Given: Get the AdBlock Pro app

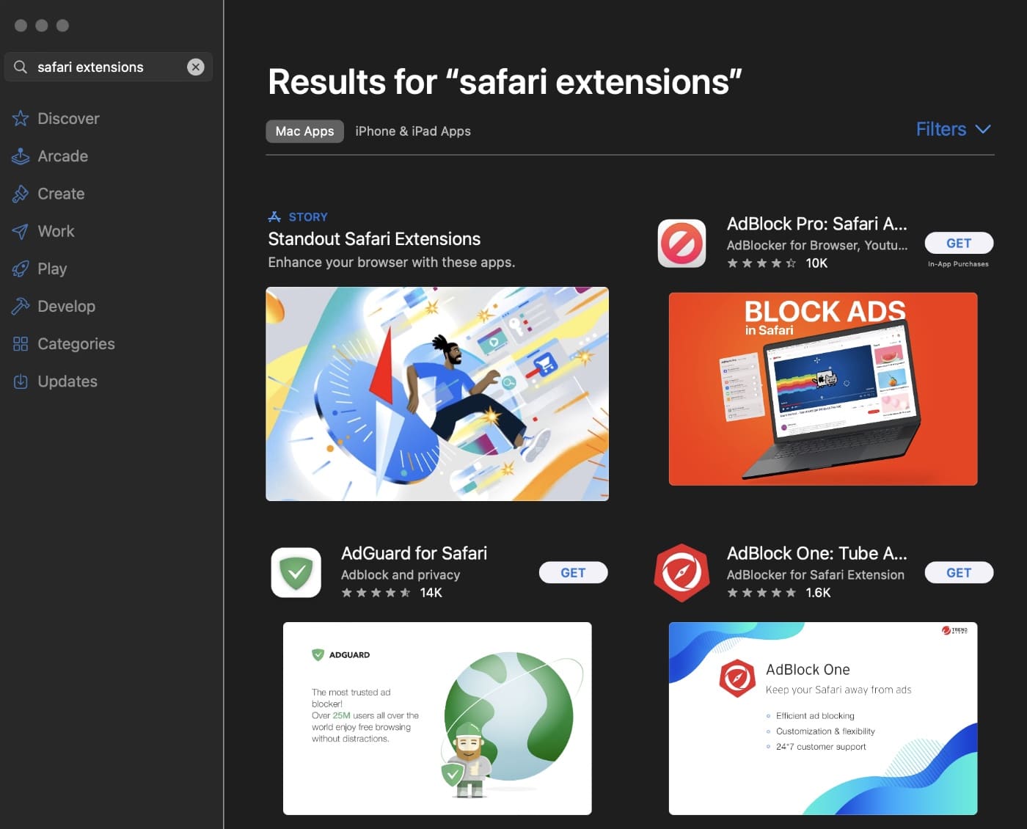Looking at the screenshot, I should pos(958,243).
